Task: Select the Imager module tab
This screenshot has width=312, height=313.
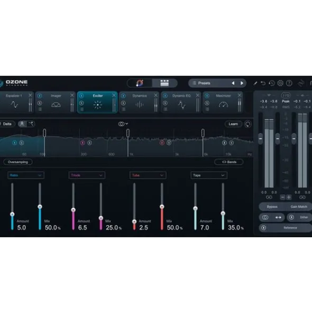Action: coord(56,102)
